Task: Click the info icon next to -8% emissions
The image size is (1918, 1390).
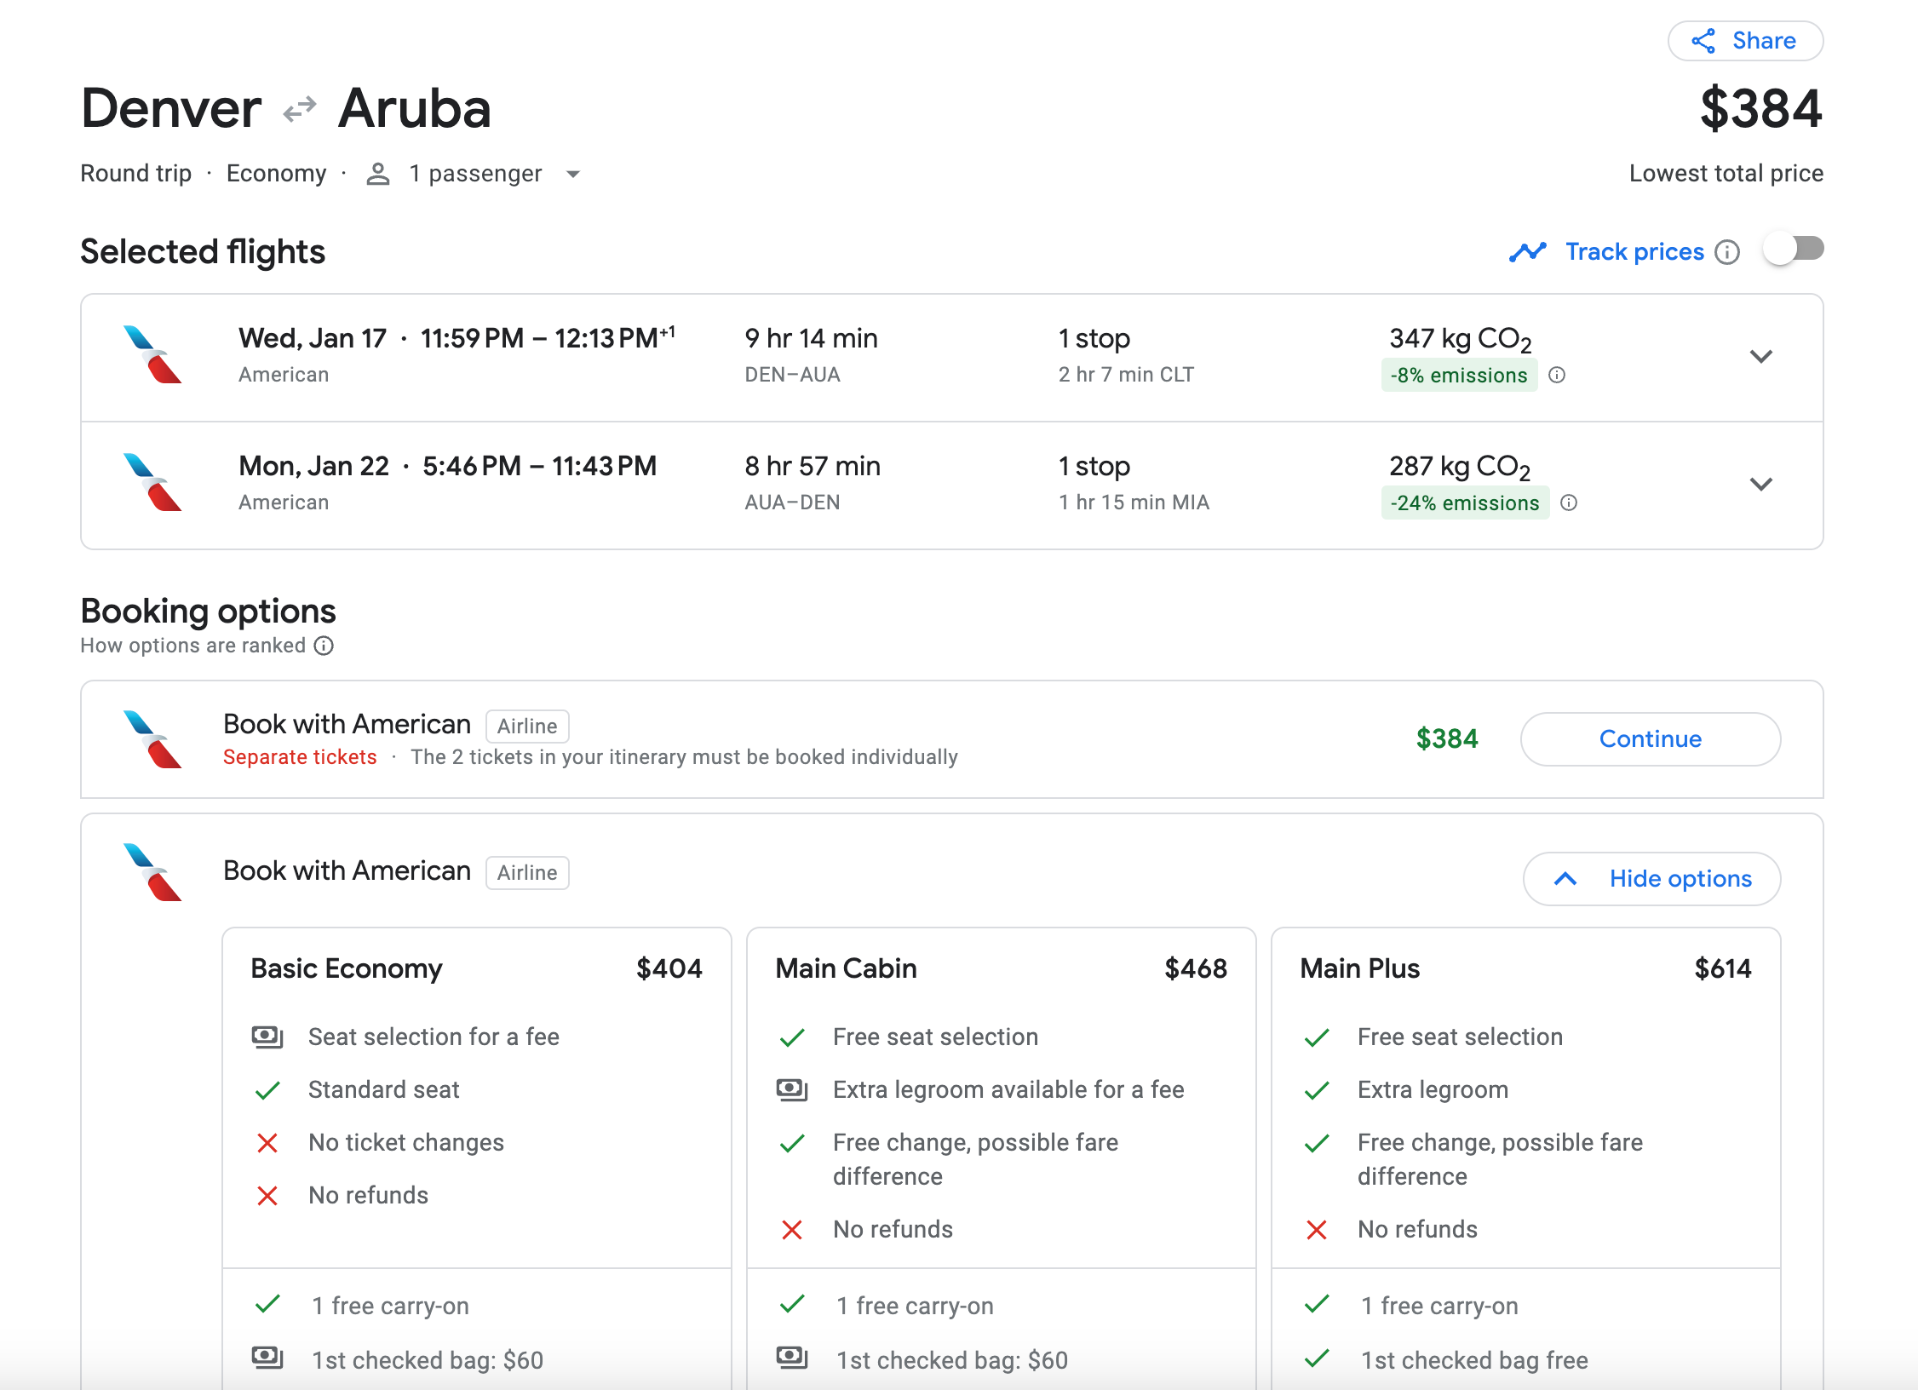Action: click(1557, 375)
